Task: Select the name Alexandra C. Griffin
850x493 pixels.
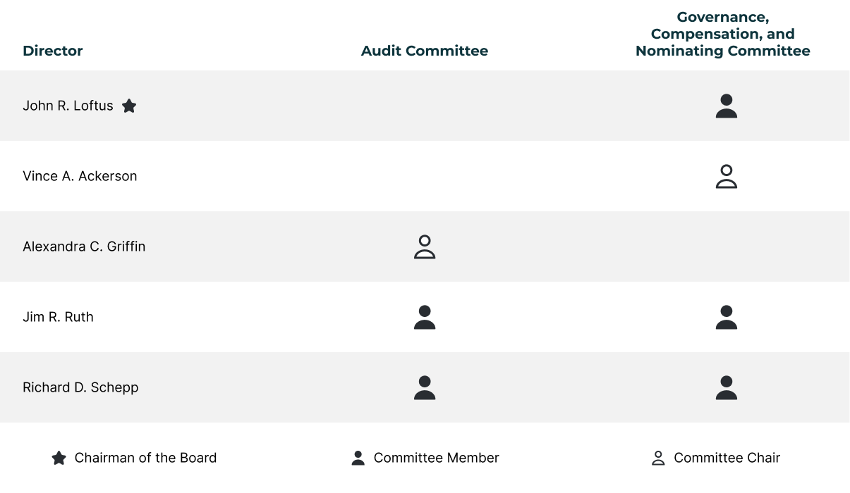Action: (x=84, y=246)
